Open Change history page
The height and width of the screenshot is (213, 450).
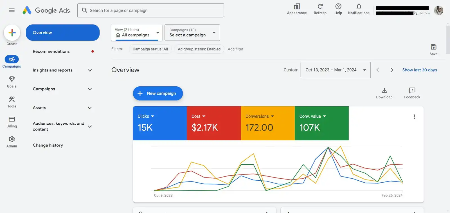tap(48, 145)
